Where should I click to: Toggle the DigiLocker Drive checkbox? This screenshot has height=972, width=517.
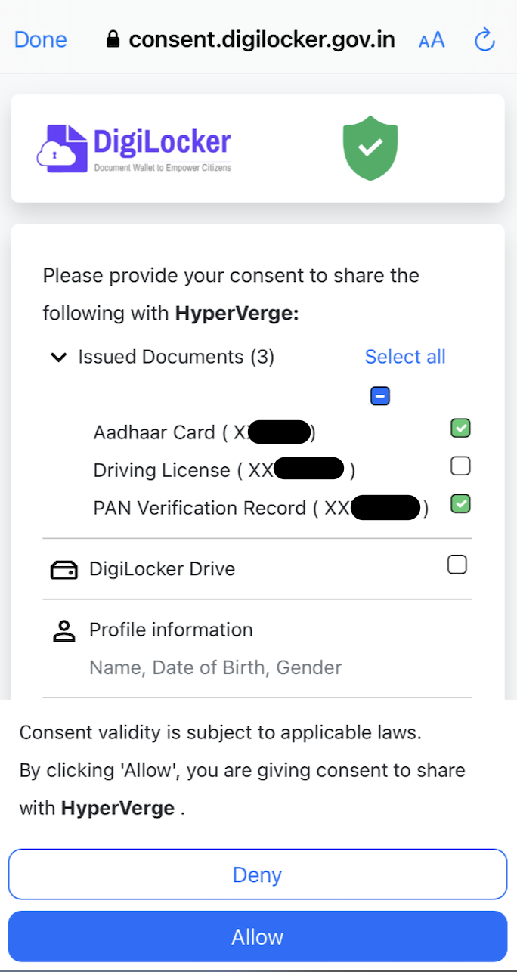(457, 565)
